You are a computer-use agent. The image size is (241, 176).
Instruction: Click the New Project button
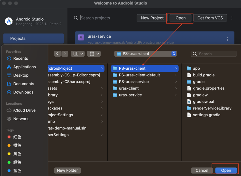[x=152, y=18]
